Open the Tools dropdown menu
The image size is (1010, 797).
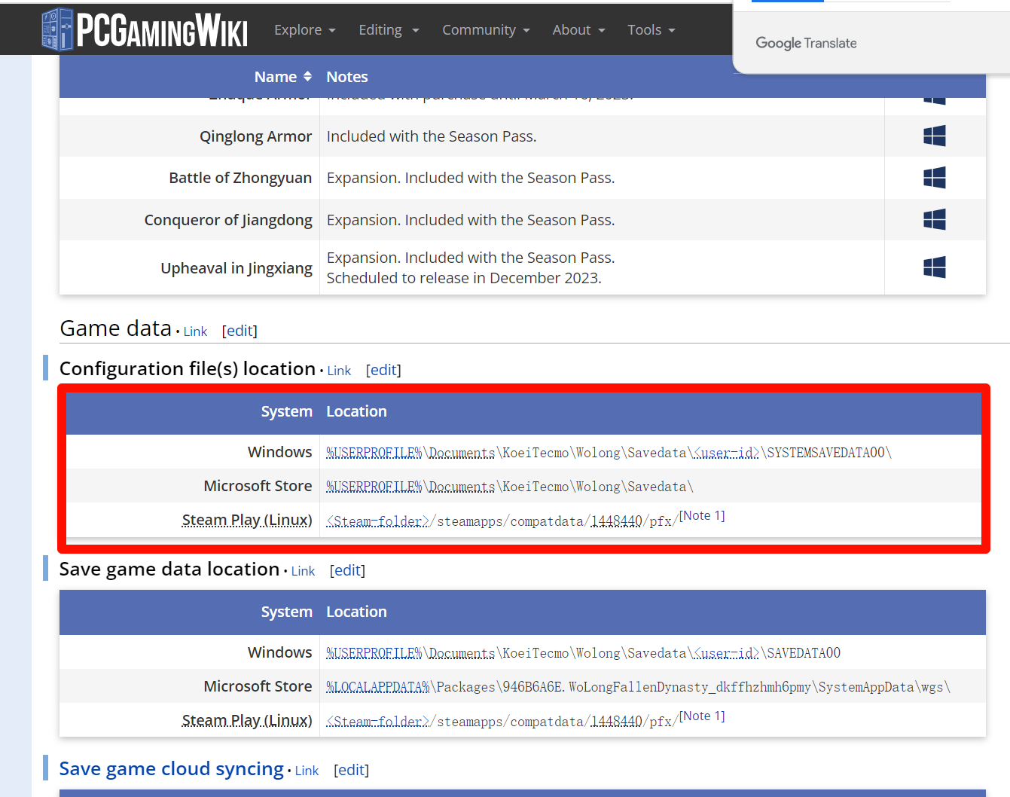click(651, 30)
